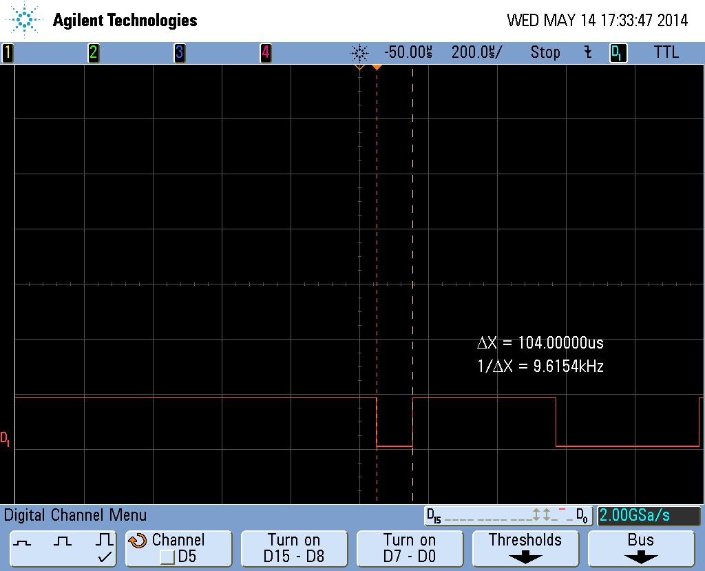Click the D15 to D0 activity indicator
Image resolution: width=705 pixels, height=571 pixels.
[x=509, y=515]
